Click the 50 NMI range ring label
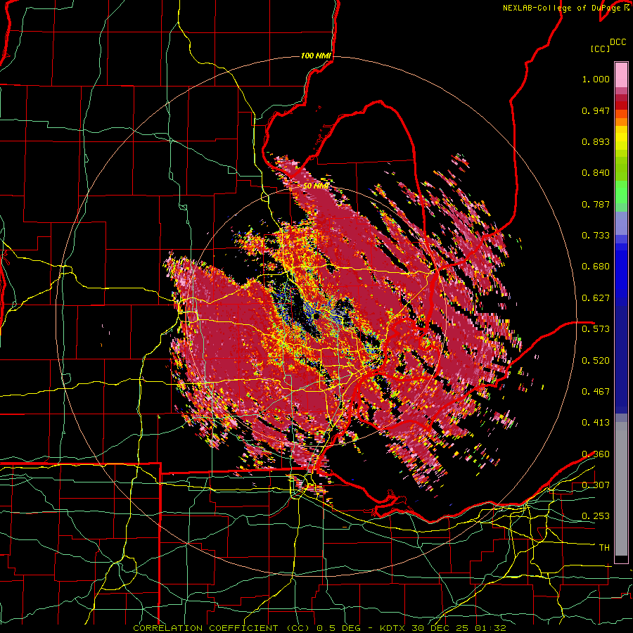 pyautogui.click(x=316, y=186)
